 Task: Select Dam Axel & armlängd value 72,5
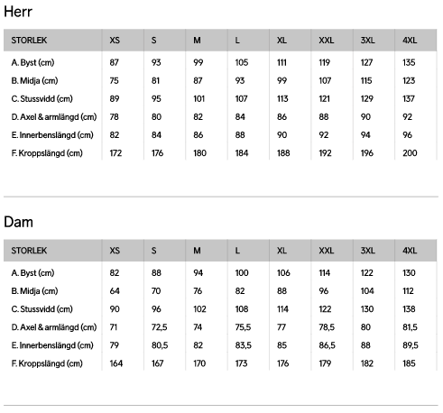pos(159,327)
